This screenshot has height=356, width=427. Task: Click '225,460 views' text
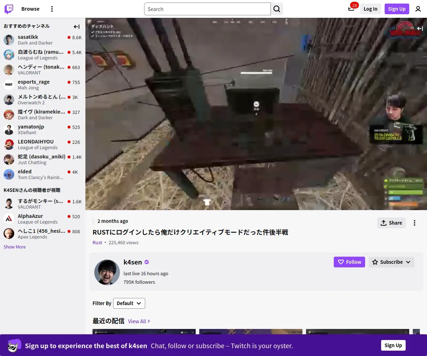pyautogui.click(x=123, y=242)
